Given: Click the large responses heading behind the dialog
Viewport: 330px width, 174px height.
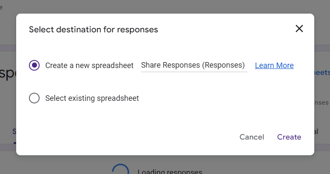Looking at the screenshot, I should (8, 74).
